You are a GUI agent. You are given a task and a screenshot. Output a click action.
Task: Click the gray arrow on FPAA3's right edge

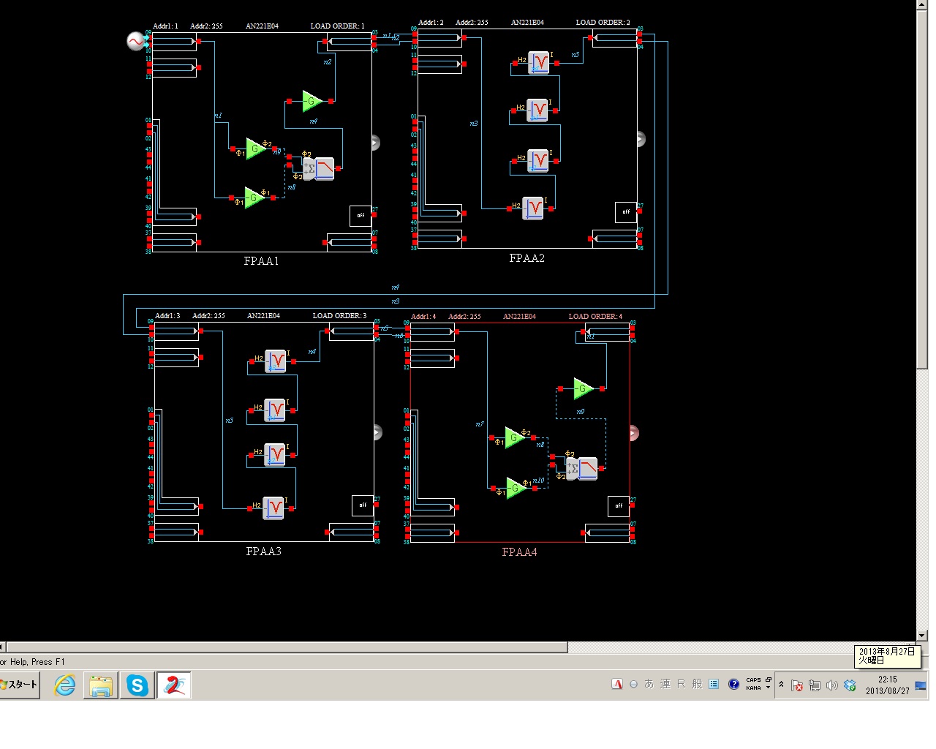(x=377, y=432)
